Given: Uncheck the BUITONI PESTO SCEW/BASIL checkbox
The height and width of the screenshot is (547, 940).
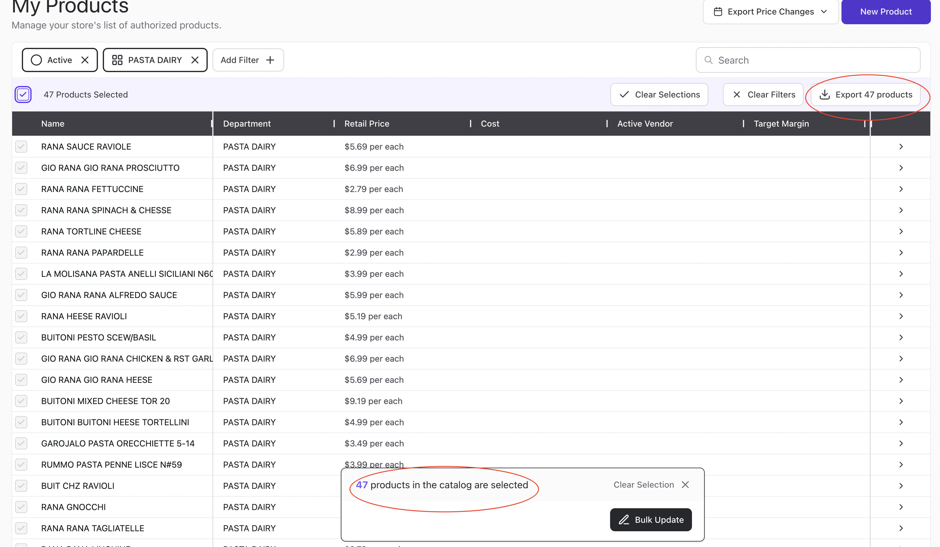Looking at the screenshot, I should (21, 337).
